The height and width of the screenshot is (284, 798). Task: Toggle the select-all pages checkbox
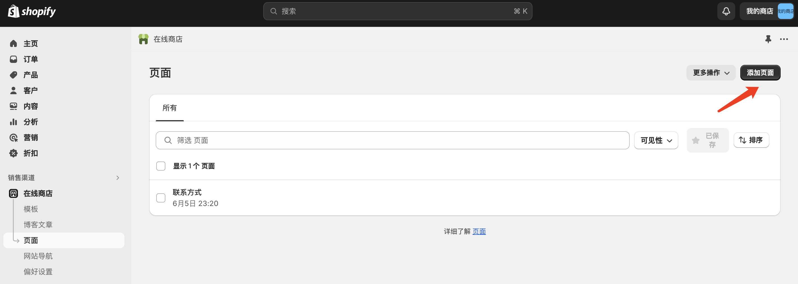pos(161,166)
